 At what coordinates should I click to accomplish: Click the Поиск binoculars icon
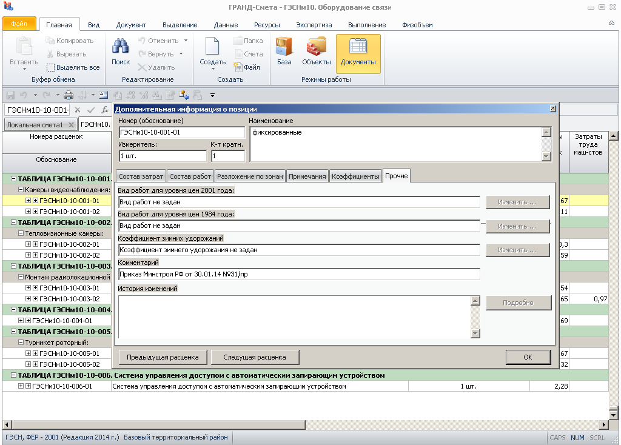tap(121, 51)
